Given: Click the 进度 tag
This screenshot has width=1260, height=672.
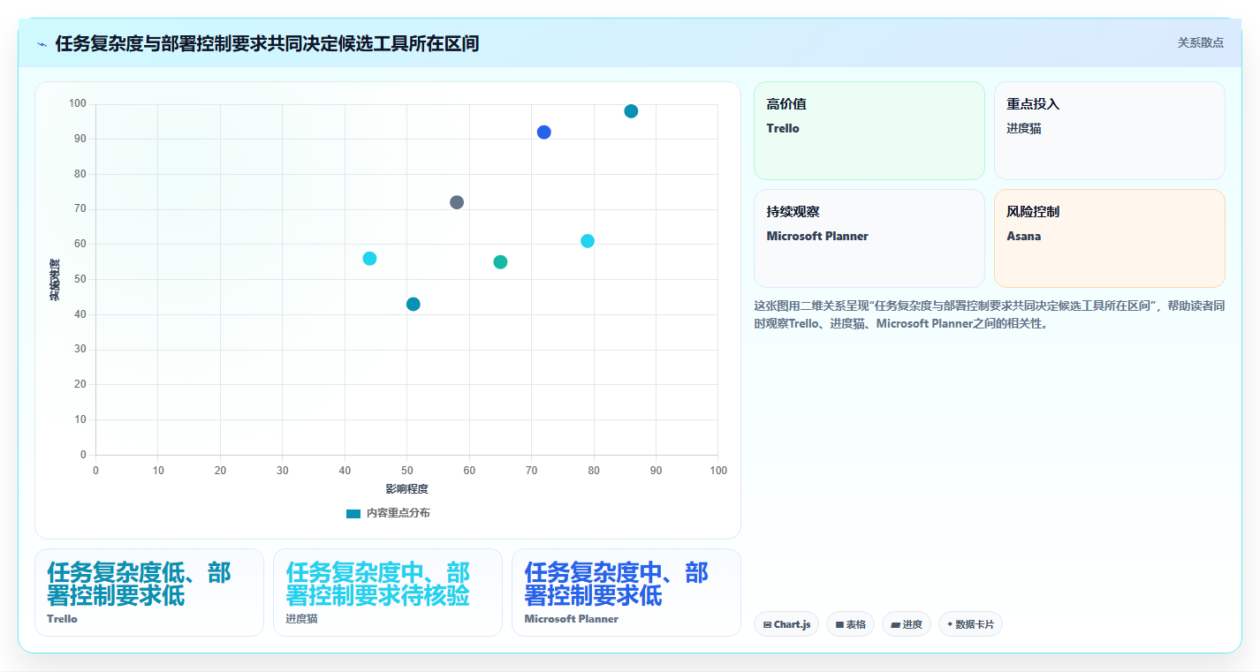Looking at the screenshot, I should [906, 624].
